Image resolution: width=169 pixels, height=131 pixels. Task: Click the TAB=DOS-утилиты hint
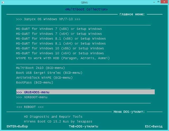tap(83, 126)
